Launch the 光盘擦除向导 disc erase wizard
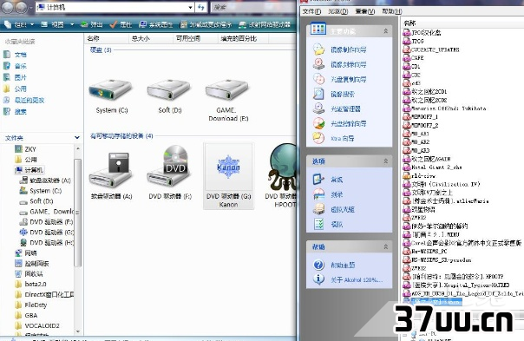This screenshot has width=524, height=341. 348,123
